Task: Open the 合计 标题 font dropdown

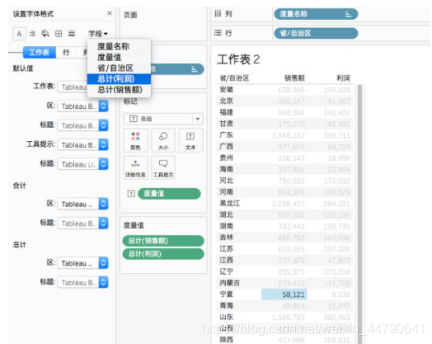Action: (x=82, y=224)
